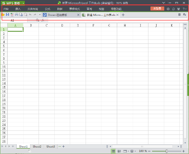Close the Docer templates document tab

pos(78,15)
